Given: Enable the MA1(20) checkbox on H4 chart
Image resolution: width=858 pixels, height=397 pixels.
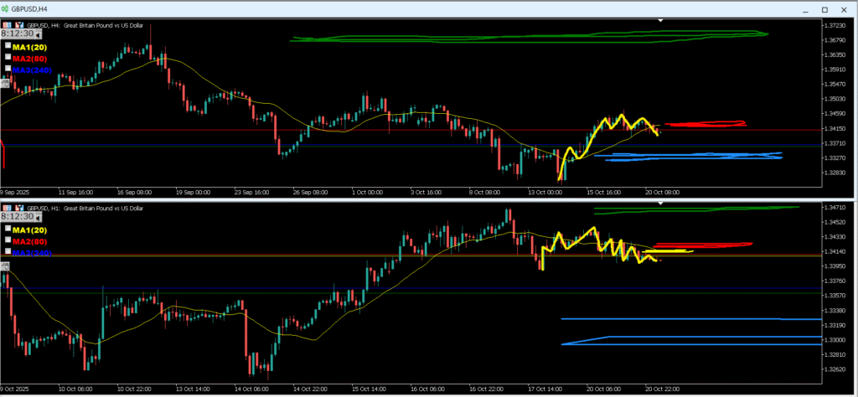Looking at the screenshot, I should 8,45.
